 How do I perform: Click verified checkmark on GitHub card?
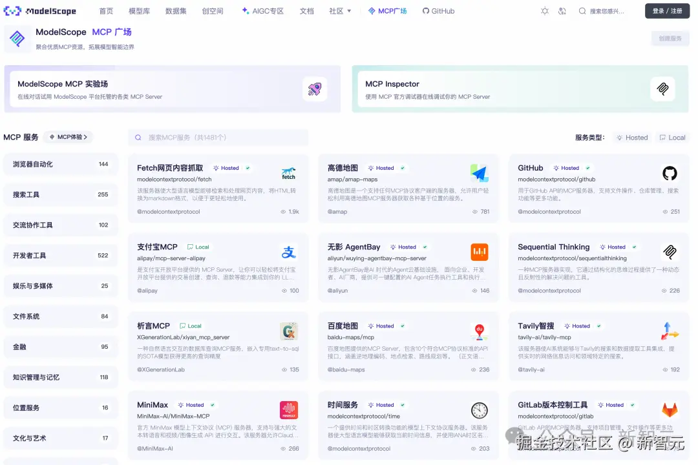point(587,168)
